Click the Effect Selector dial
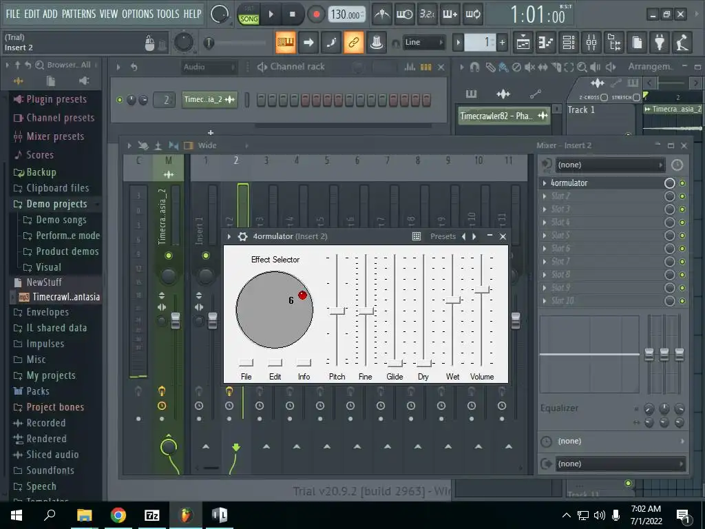The image size is (705, 529). [274, 309]
